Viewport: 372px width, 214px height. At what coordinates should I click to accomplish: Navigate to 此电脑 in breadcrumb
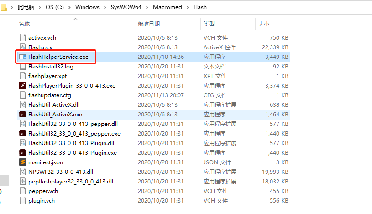click(x=26, y=7)
